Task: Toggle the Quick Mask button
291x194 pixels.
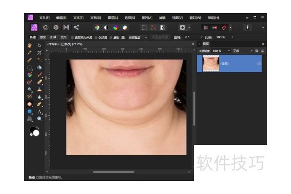Action: 182,28
